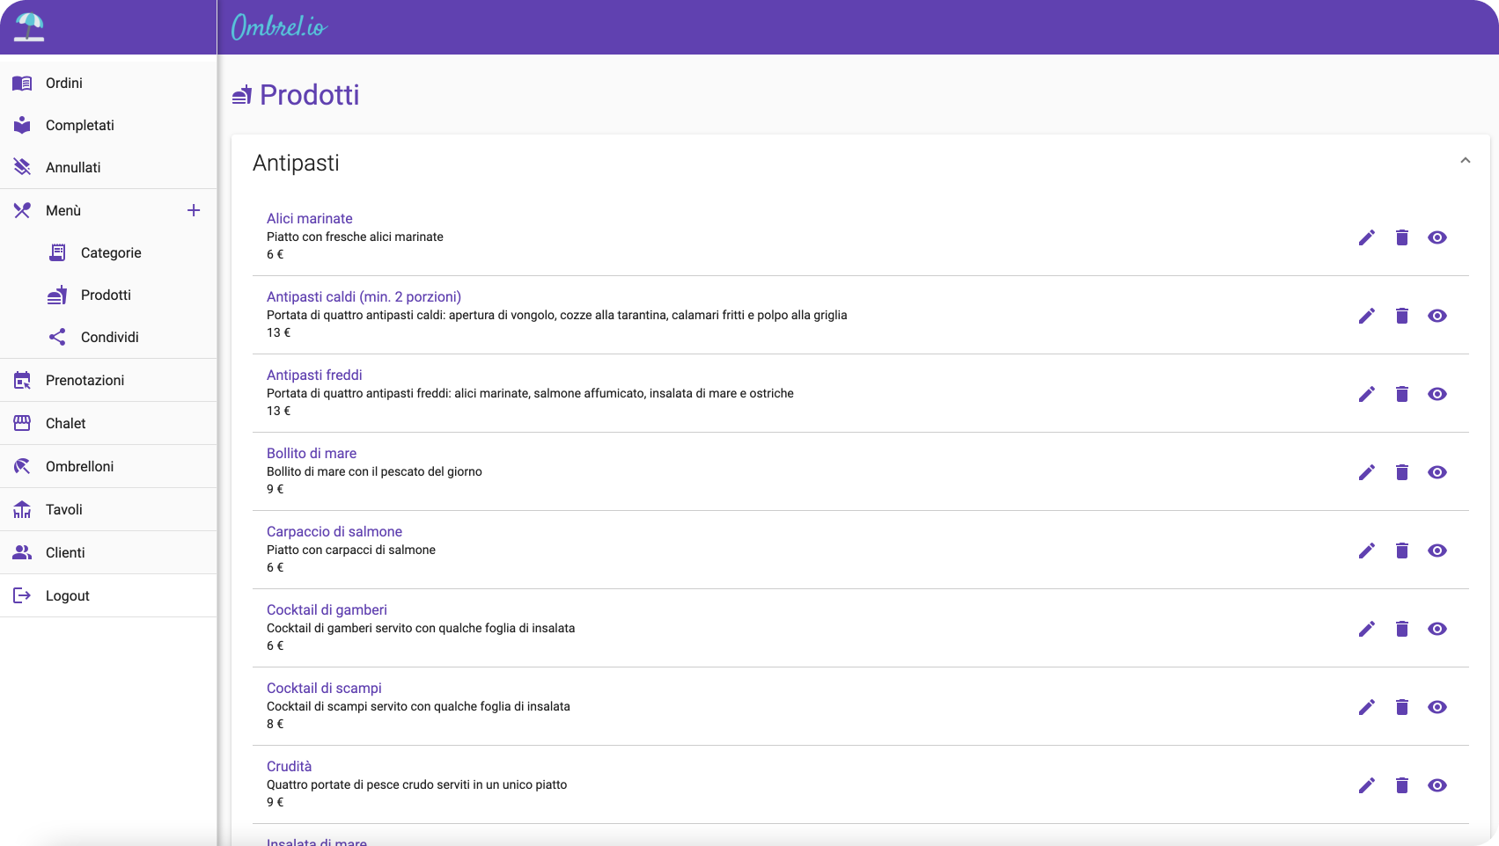
Task: Open Ombrelloni management
Action: pyautogui.click(x=108, y=466)
